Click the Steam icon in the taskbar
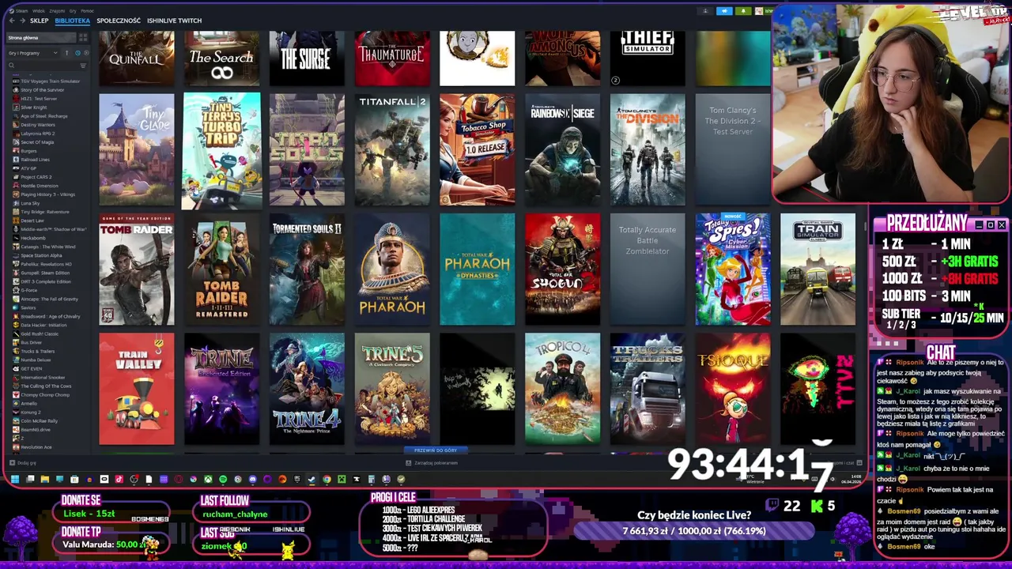Image resolution: width=1012 pixels, height=569 pixels. [312, 479]
